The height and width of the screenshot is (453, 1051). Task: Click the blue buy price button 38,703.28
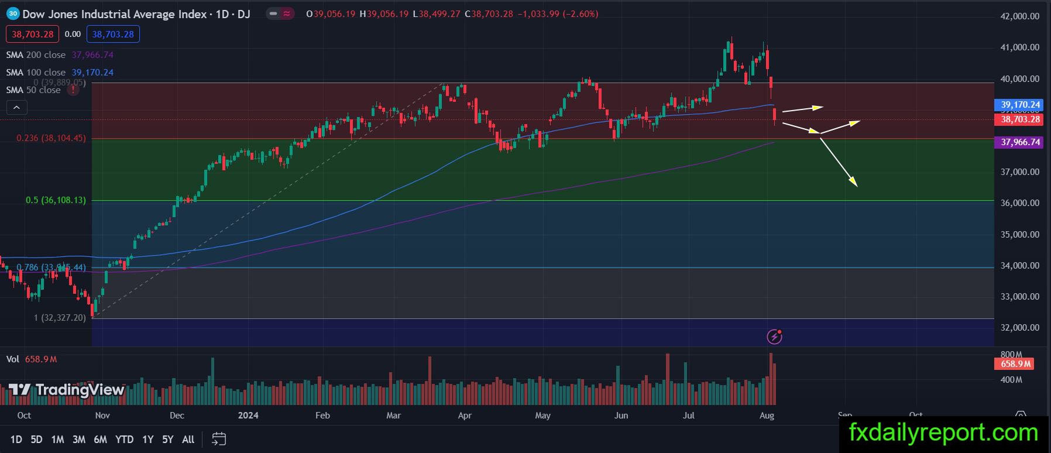[x=113, y=34]
